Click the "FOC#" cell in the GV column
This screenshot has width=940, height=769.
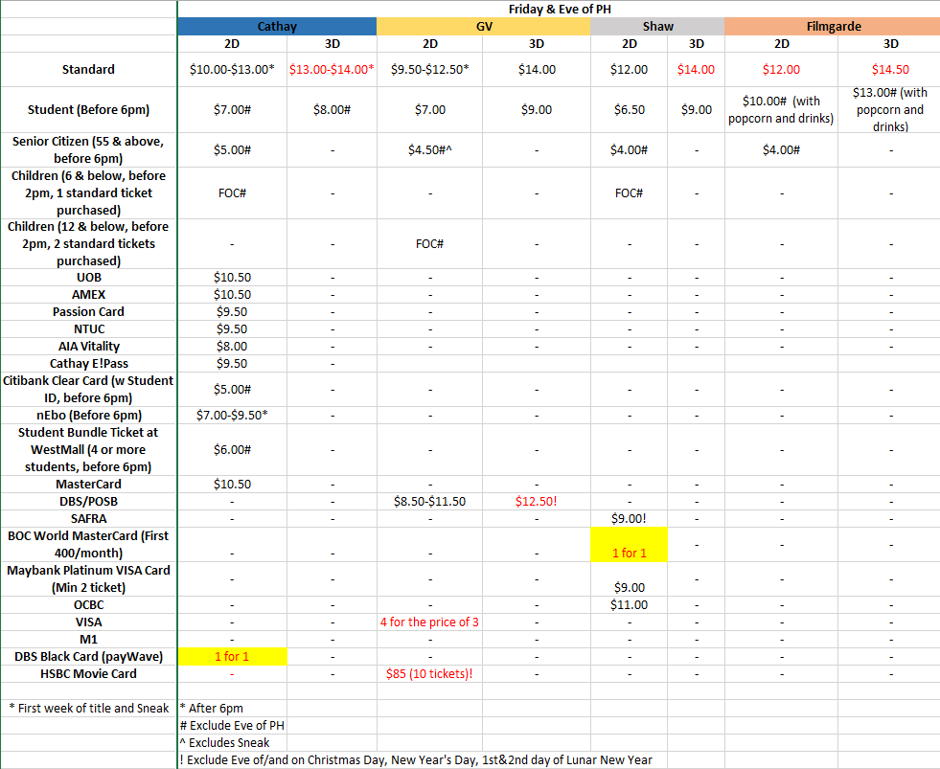click(430, 244)
